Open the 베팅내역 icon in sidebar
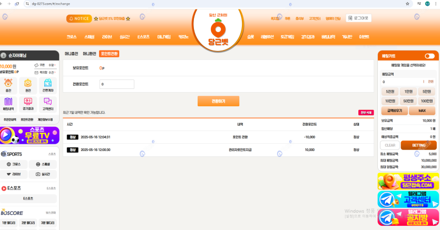440x230 pixels. (8, 104)
